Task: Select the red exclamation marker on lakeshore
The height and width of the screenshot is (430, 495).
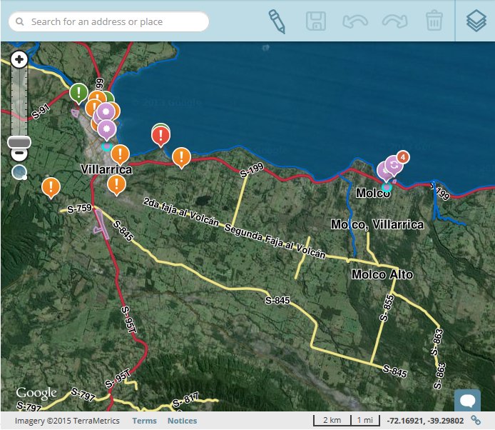Action: coord(160,136)
